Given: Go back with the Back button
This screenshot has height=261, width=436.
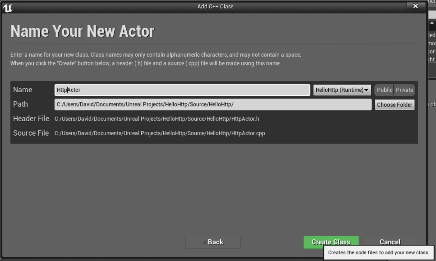Looking at the screenshot, I should [213, 242].
